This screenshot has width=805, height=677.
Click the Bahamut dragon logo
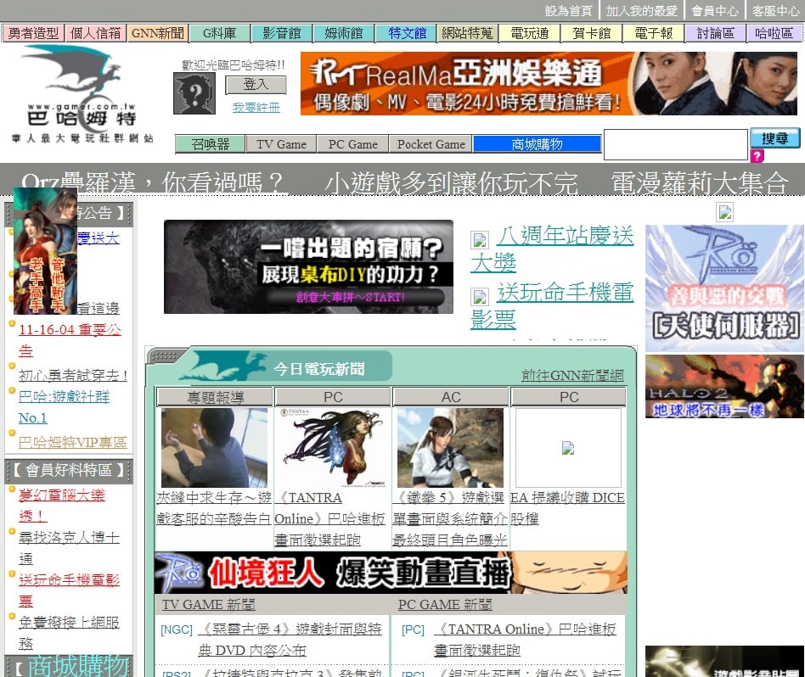click(x=82, y=93)
